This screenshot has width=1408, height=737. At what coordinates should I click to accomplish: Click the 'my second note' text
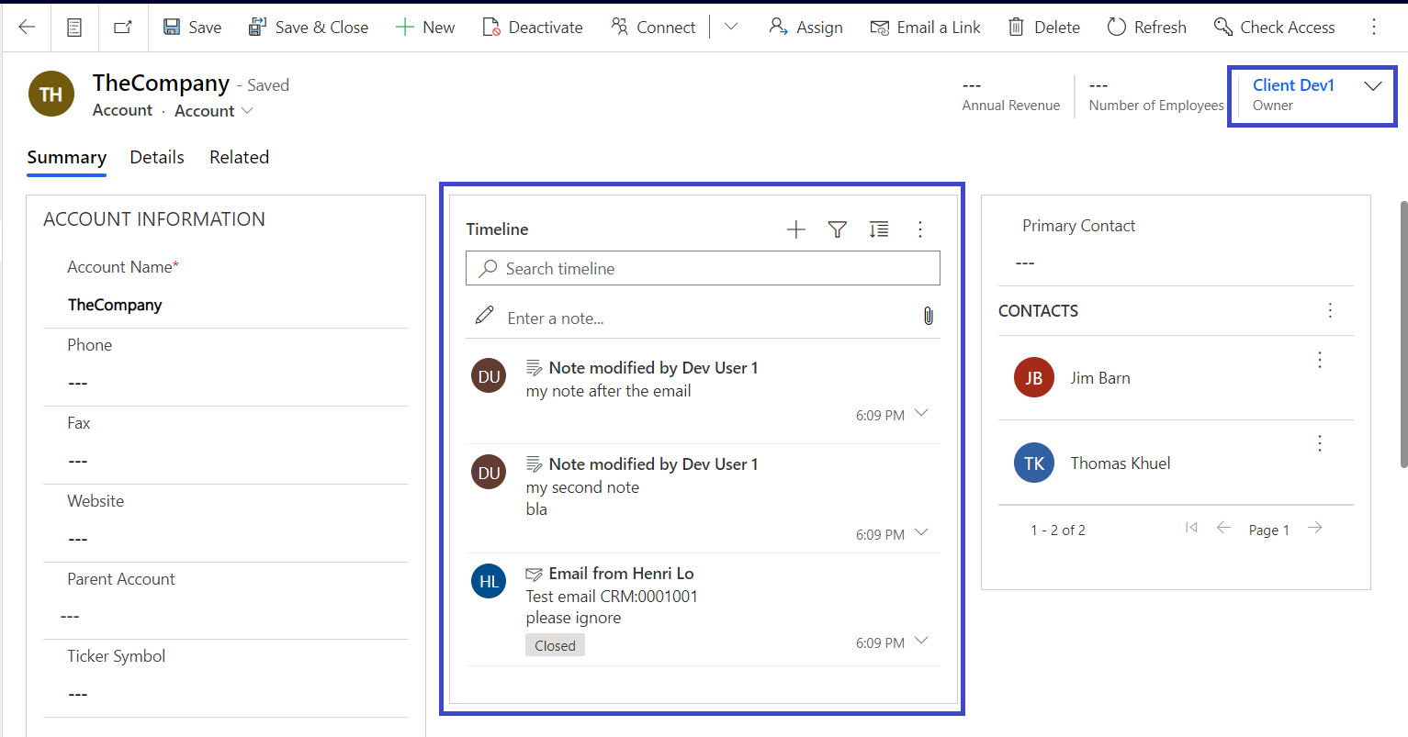click(582, 487)
